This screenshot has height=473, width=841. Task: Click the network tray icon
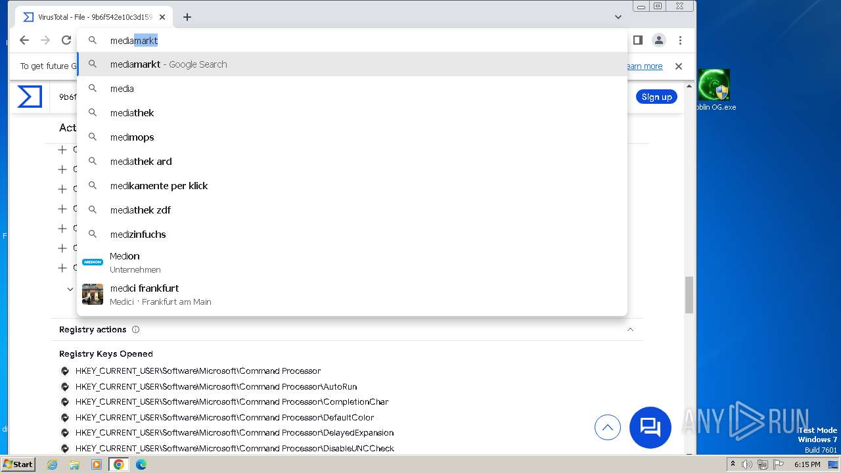(762, 464)
